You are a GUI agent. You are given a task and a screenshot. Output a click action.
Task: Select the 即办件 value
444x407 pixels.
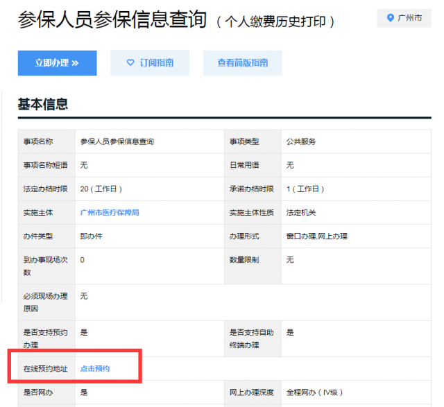point(91,236)
